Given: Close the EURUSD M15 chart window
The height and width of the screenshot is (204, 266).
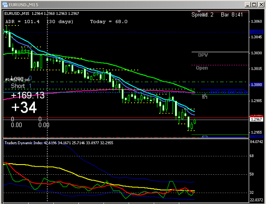Looking at the screenshot, I should [x=261, y=5].
